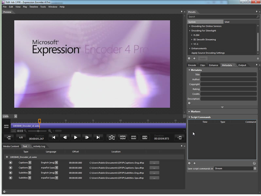This screenshot has width=261, height=196.
Task: Browse for Subtitles-Spa.dfxp file location
Action: 154,178
